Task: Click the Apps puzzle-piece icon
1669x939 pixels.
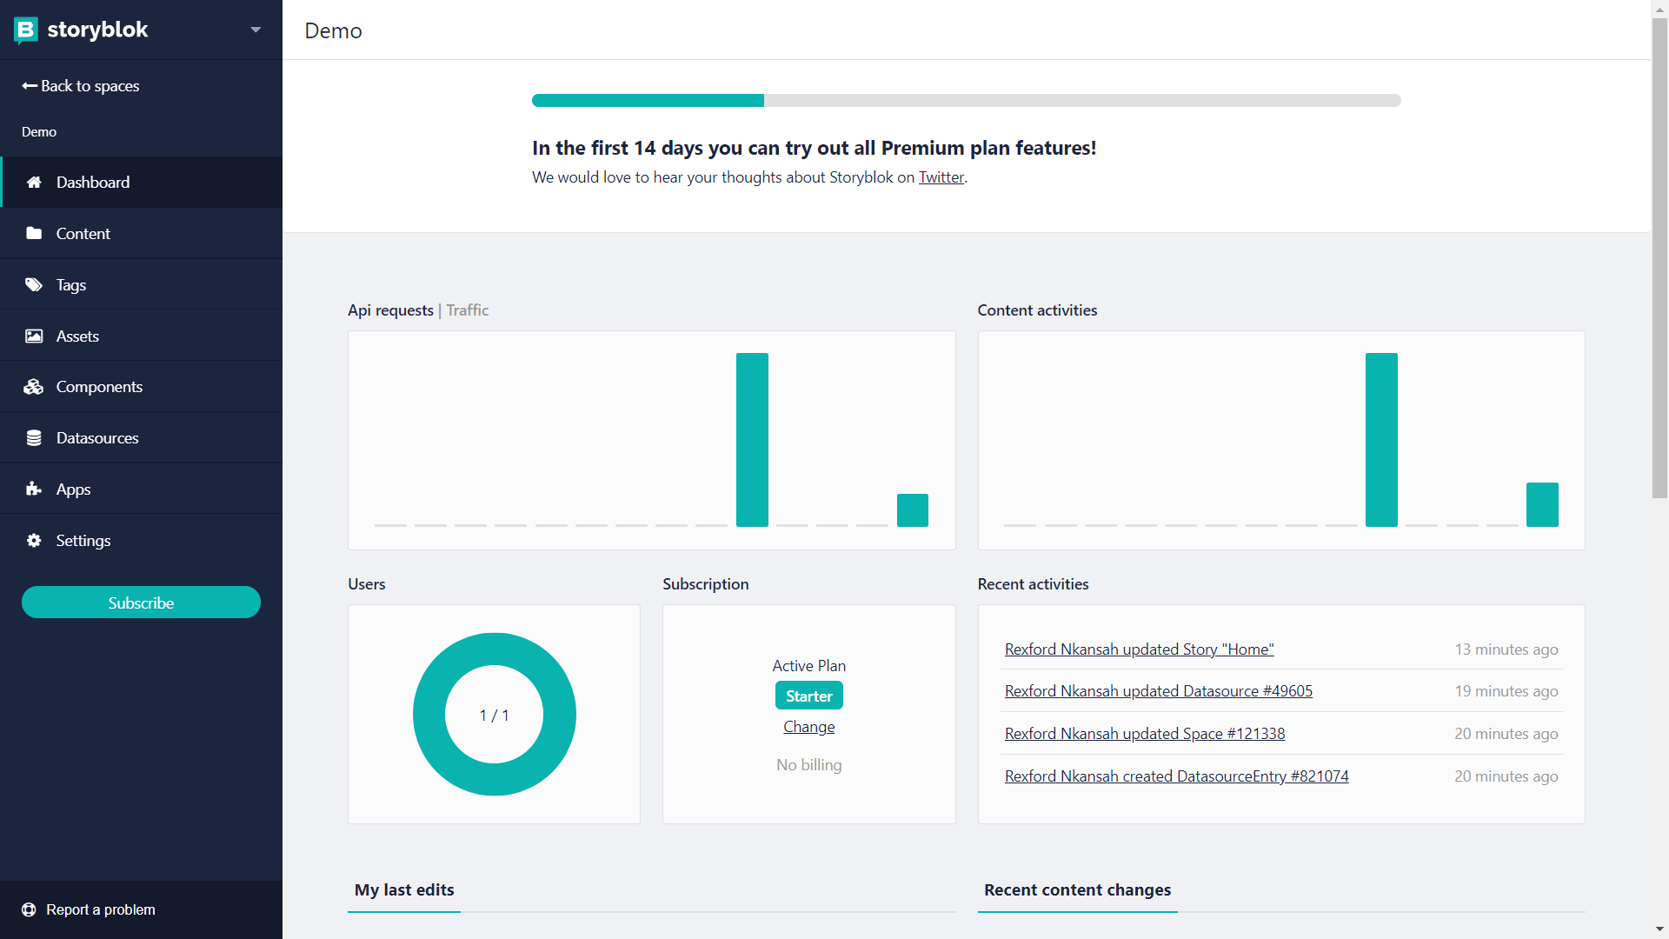Action: tap(34, 489)
